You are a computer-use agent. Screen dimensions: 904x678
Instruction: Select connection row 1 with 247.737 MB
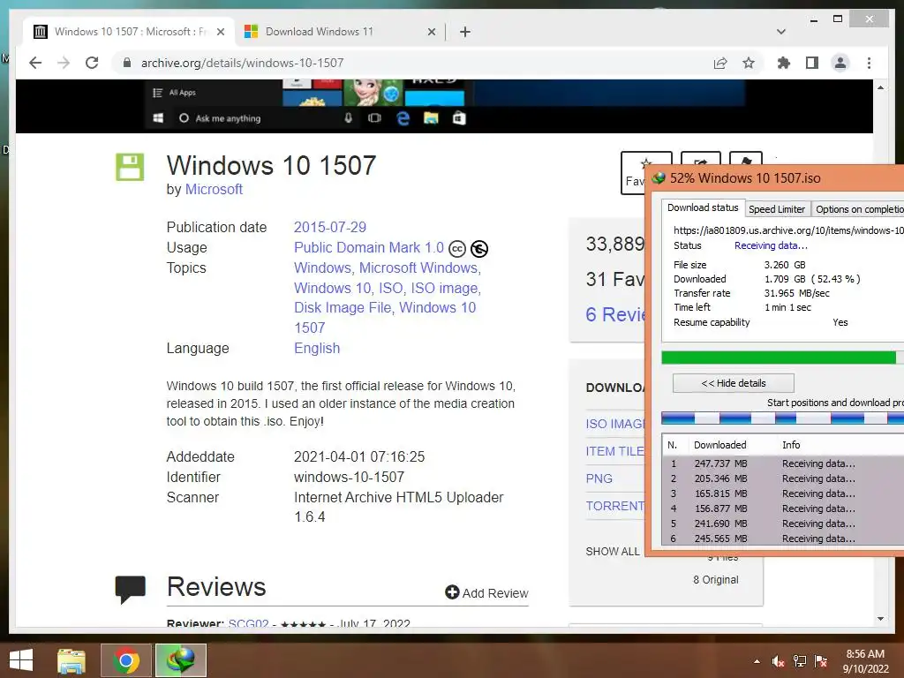pos(782,463)
